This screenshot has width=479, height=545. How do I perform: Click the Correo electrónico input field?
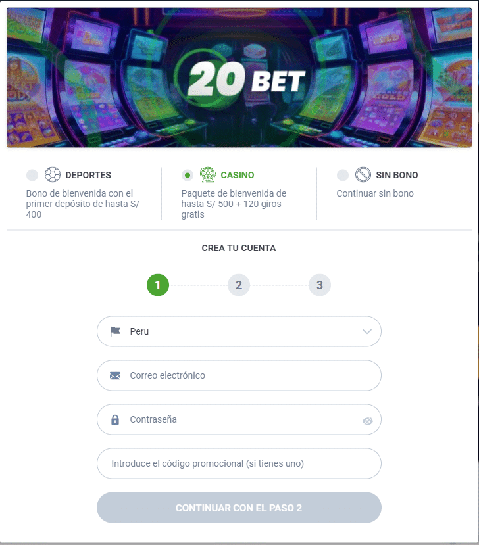tap(239, 375)
